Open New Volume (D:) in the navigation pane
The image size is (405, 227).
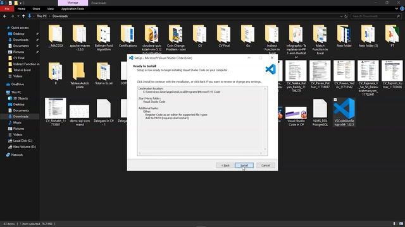[x=25, y=147]
